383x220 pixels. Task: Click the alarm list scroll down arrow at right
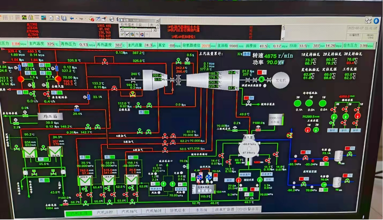click(x=283, y=39)
